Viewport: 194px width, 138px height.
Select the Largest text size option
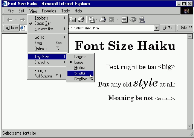tap(80, 56)
